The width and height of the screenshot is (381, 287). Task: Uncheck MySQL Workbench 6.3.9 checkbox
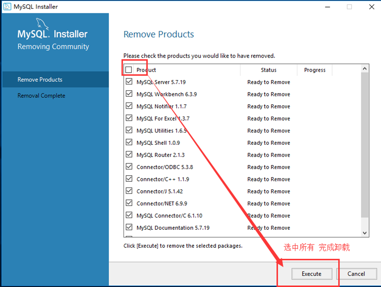129,94
